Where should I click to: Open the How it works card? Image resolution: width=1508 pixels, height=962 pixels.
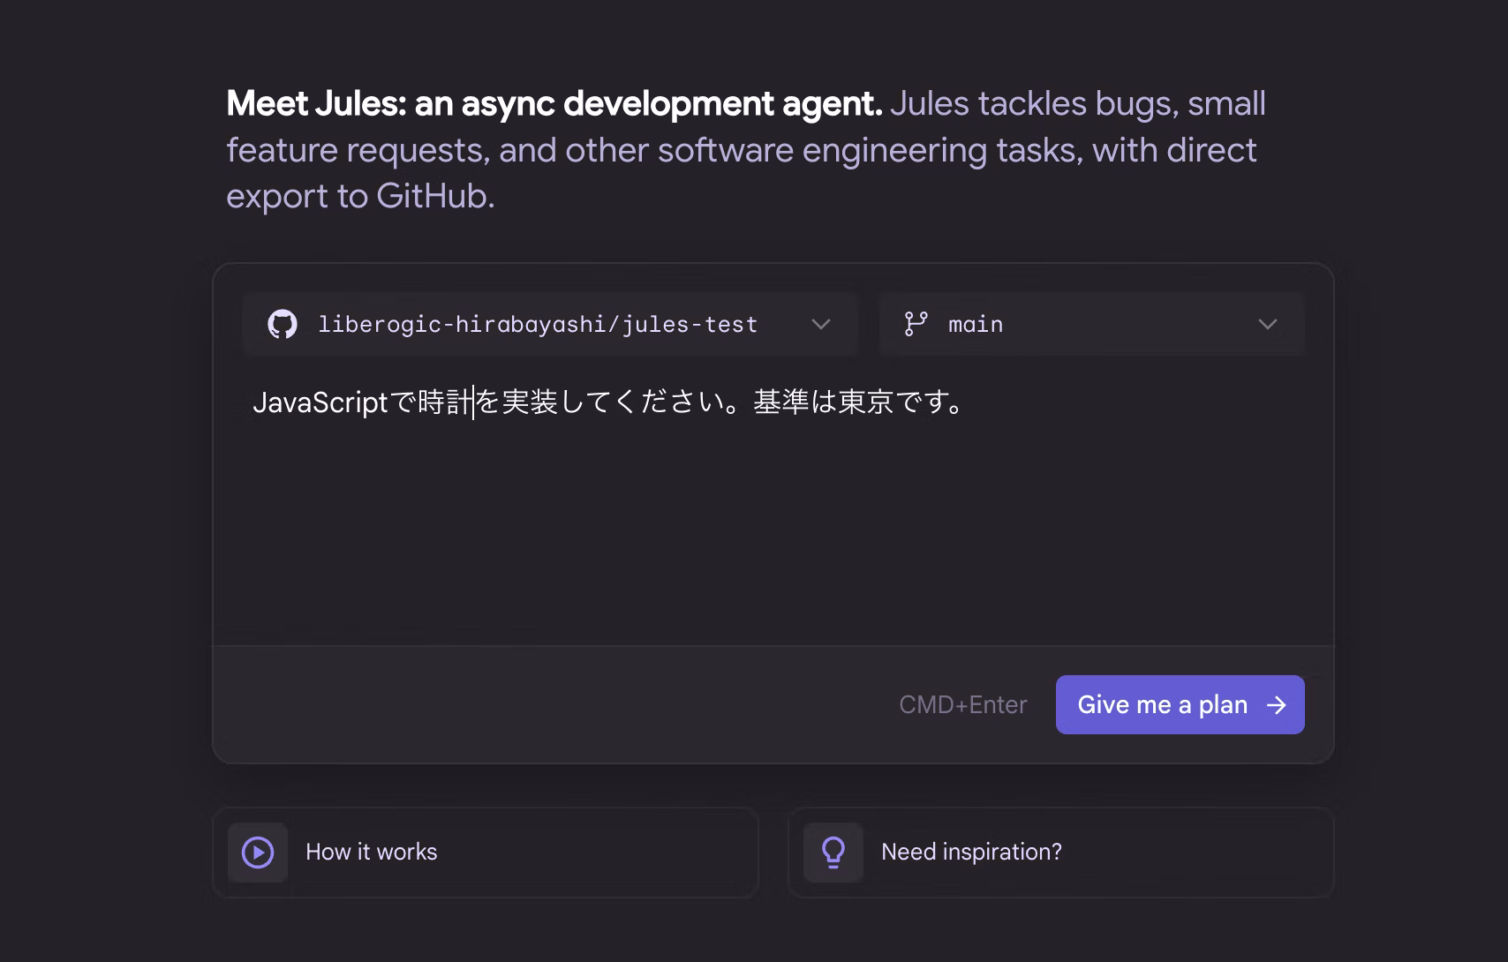tap(486, 853)
